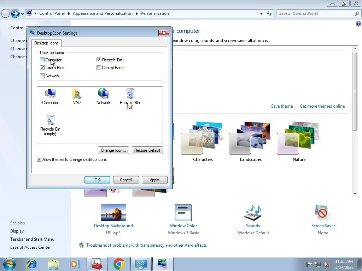Click the Apply button

[x=154, y=180]
